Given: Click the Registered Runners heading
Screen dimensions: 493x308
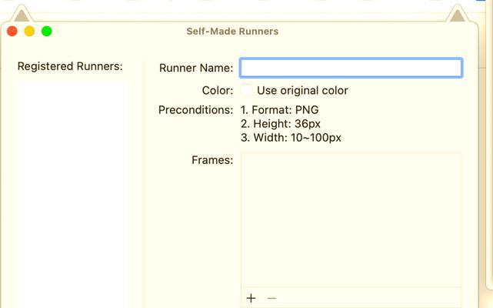Looking at the screenshot, I should coord(70,66).
